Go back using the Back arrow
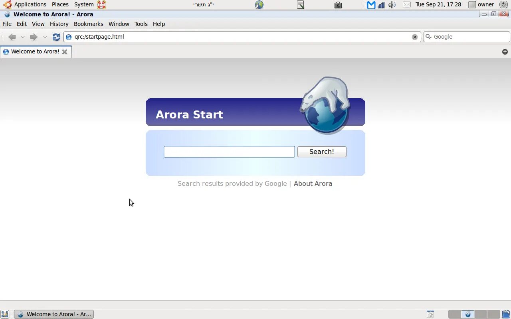 (x=12, y=37)
